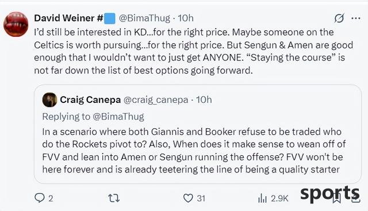Click the Craig Canepa display name
This screenshot has height=211, width=368.
coord(90,99)
